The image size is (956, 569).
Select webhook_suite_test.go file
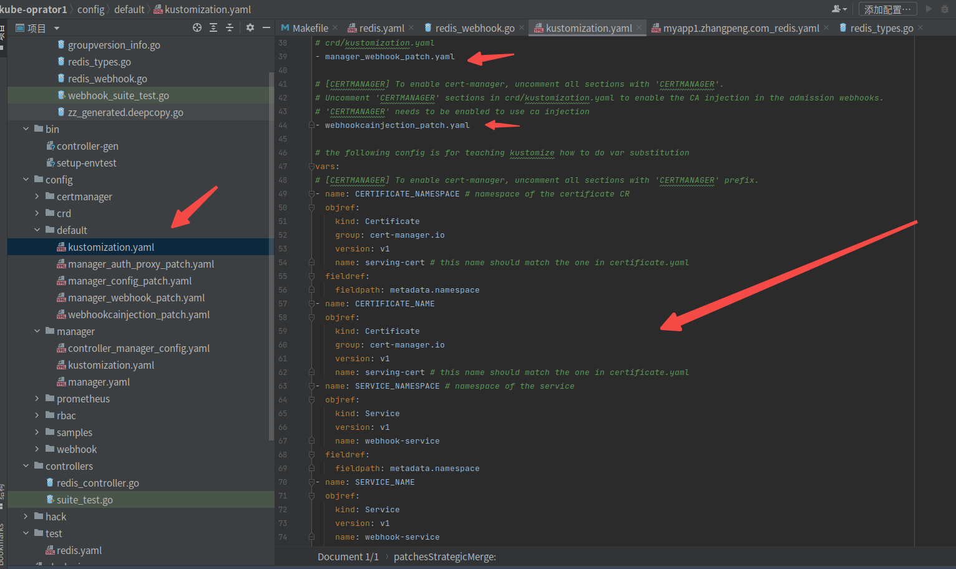click(x=119, y=95)
